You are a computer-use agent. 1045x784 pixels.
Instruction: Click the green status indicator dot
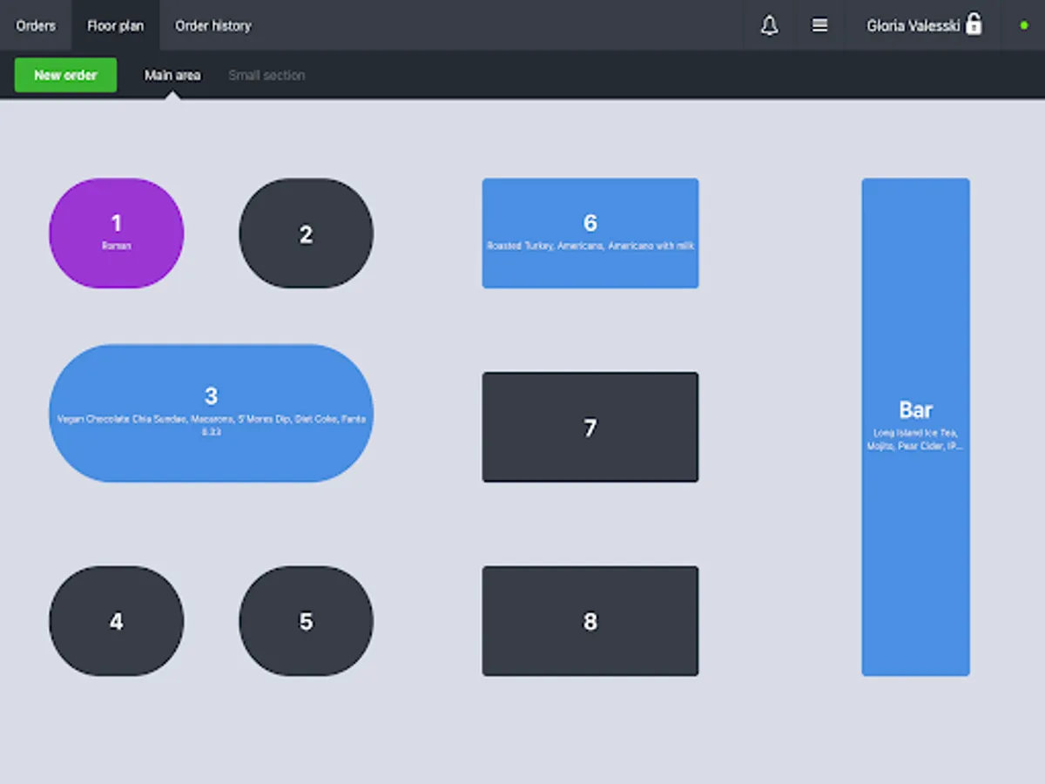click(x=1023, y=25)
